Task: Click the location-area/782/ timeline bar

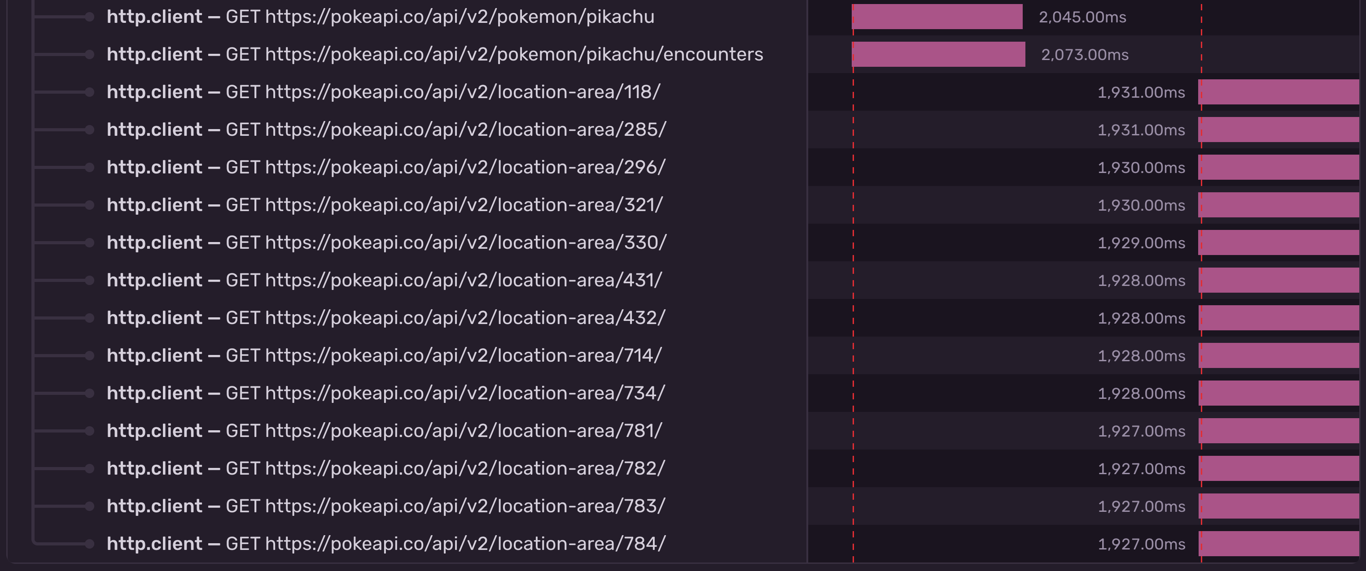Action: 1278,469
